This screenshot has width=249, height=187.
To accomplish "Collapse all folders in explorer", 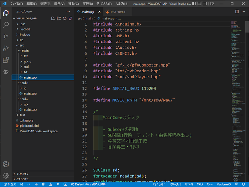I will coord(70,18).
